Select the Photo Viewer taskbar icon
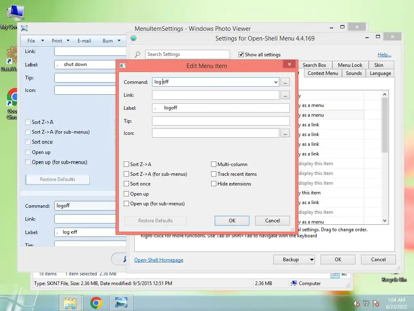Screen dimensions: 414x311 (121, 302)
